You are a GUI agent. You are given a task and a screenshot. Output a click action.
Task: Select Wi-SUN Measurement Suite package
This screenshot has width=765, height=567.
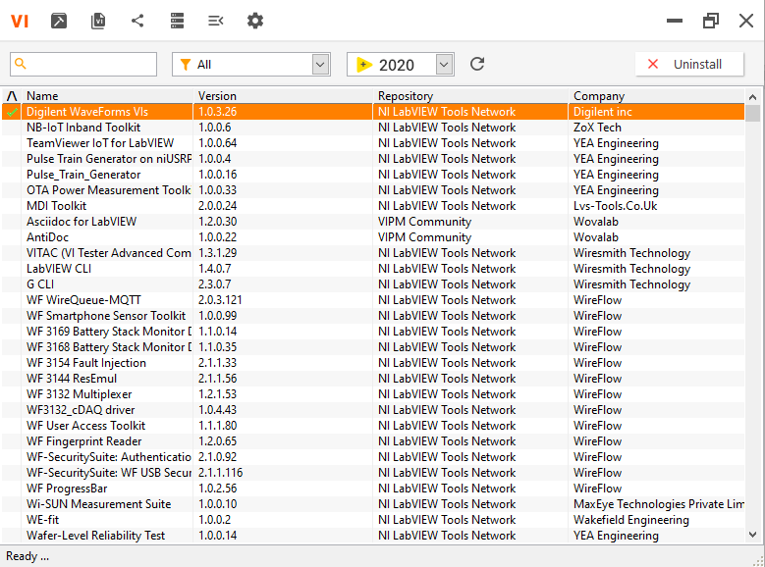pyautogui.click(x=373, y=503)
